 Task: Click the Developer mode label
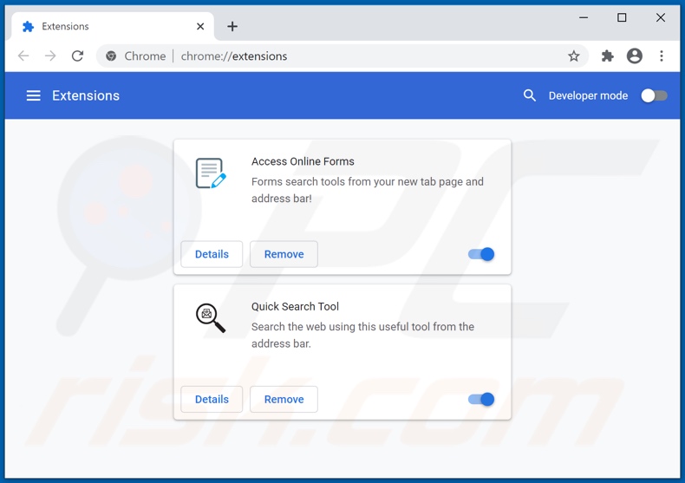[588, 95]
